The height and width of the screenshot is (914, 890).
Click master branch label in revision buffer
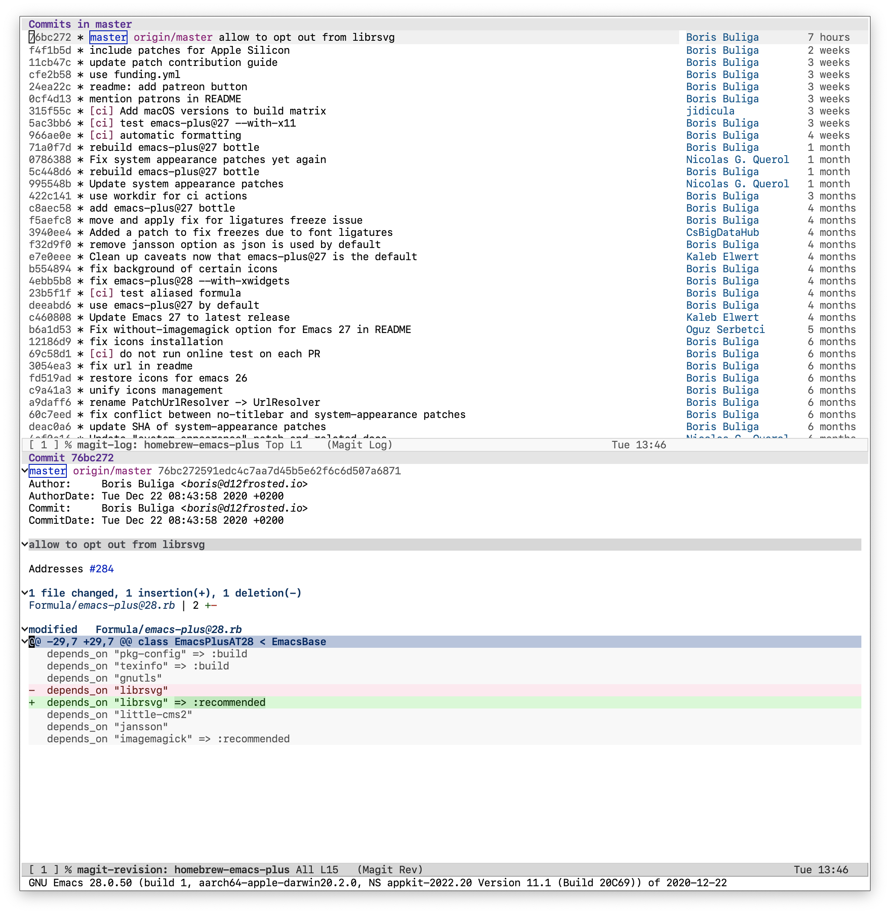(x=47, y=470)
